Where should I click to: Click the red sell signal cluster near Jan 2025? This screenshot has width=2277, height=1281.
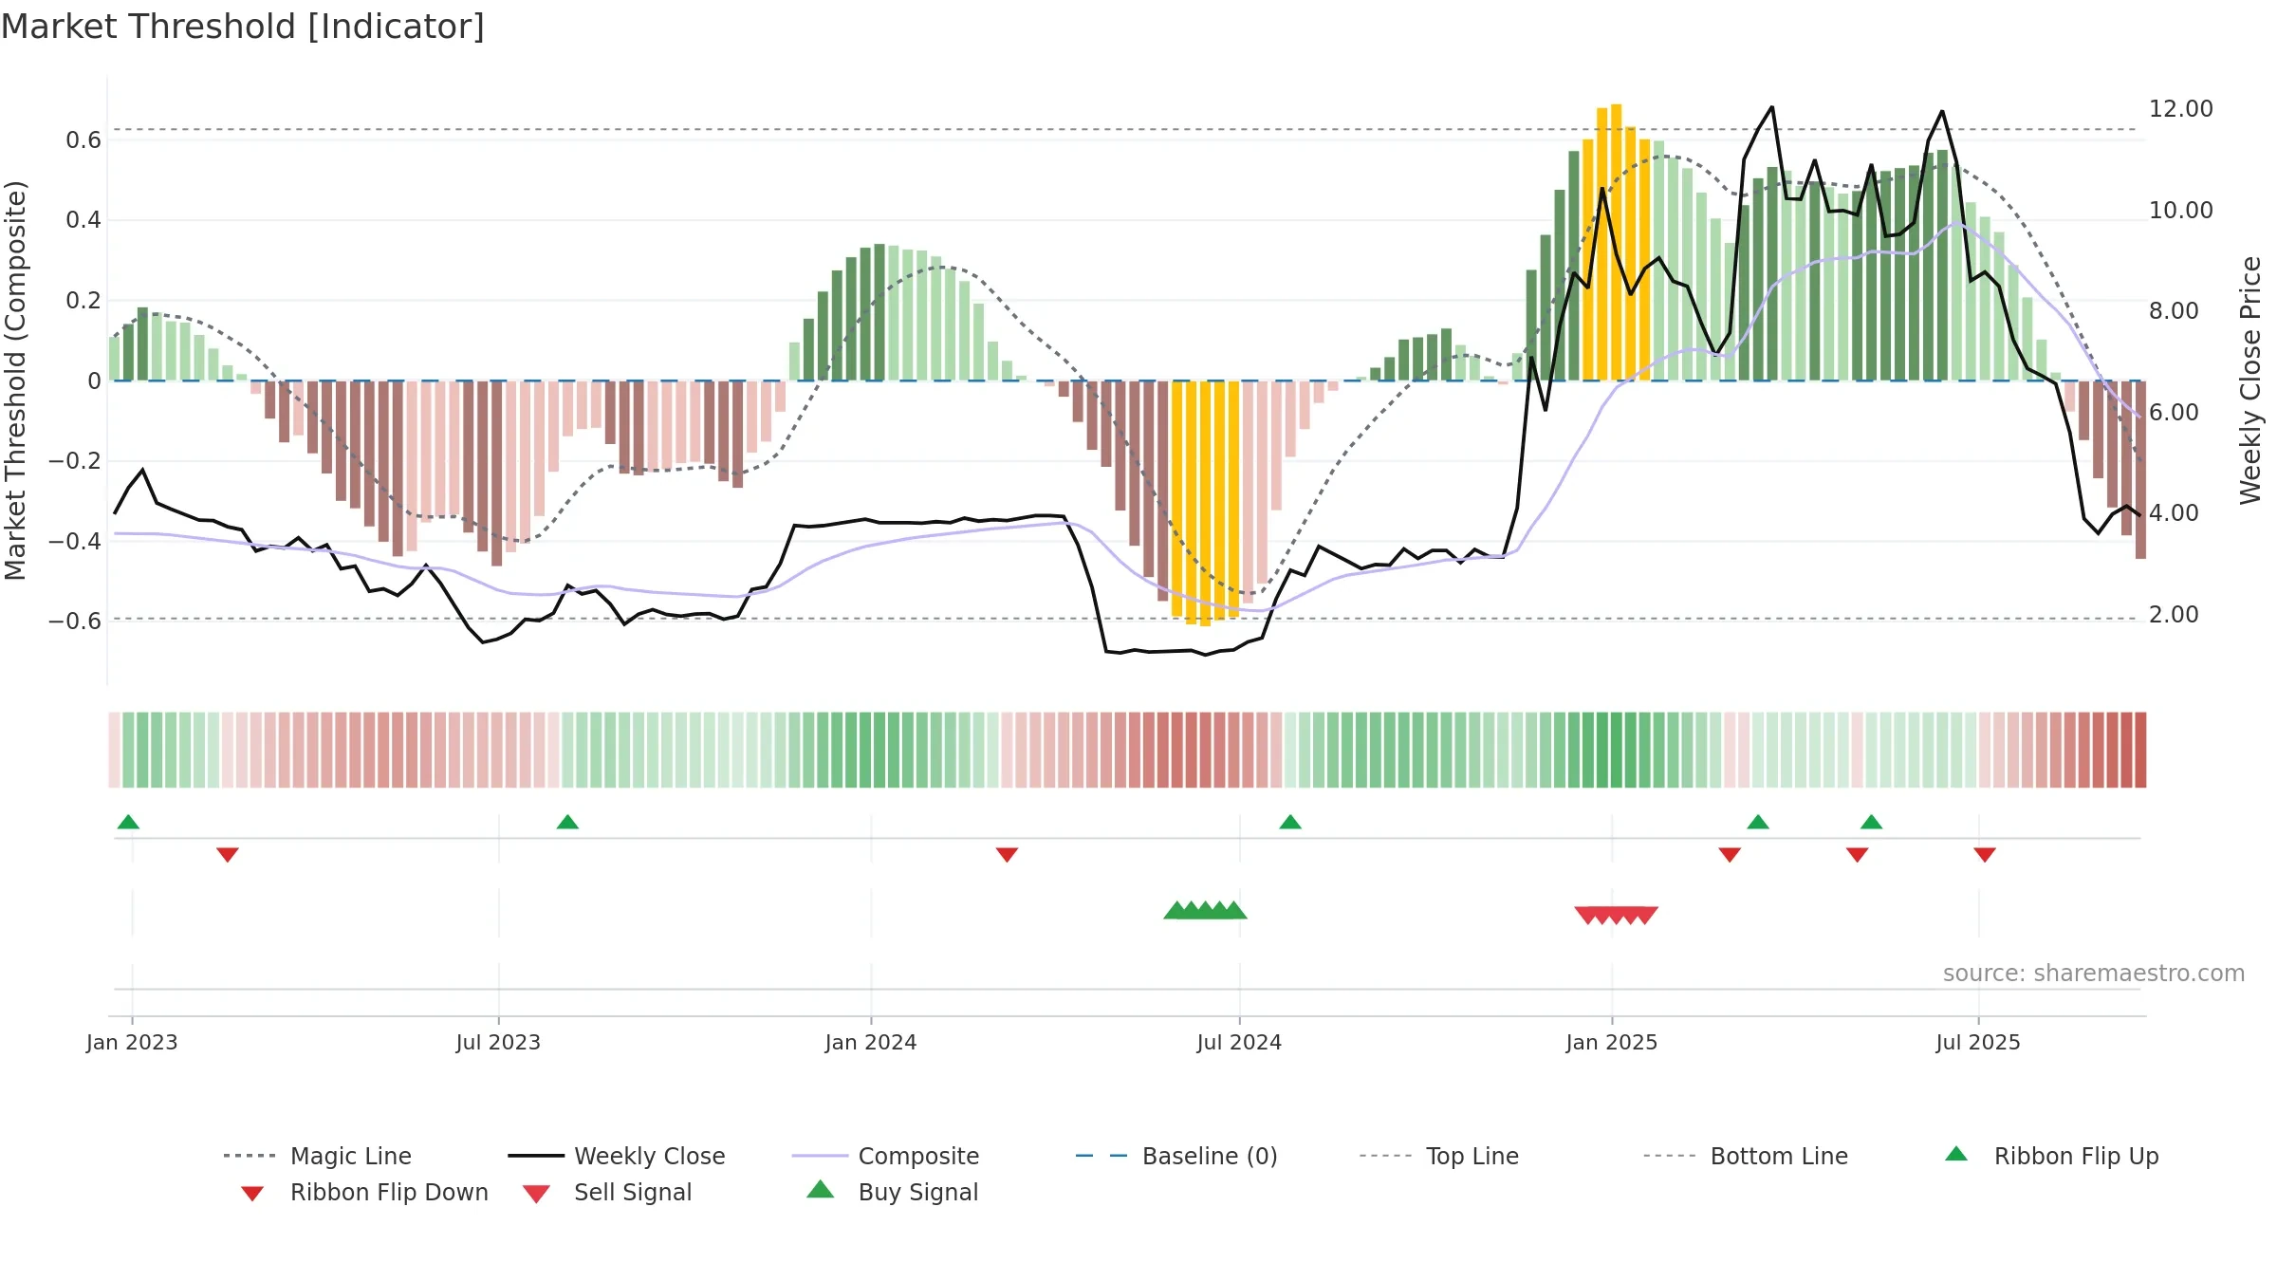point(1617,916)
